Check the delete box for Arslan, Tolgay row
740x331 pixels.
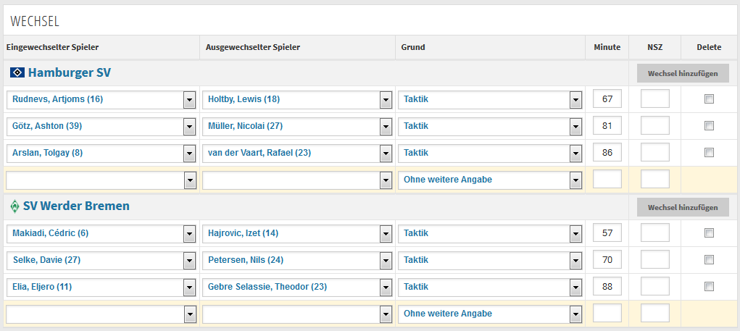pyautogui.click(x=709, y=153)
